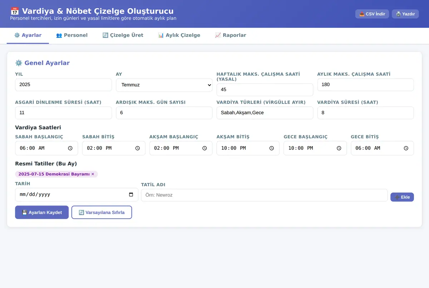Click the CSV İndir button
The width and height of the screenshot is (429, 288).
click(x=372, y=14)
